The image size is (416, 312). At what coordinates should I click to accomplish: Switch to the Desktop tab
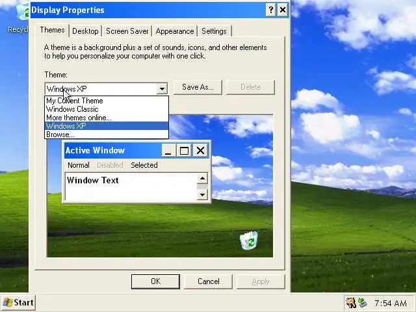click(x=85, y=31)
